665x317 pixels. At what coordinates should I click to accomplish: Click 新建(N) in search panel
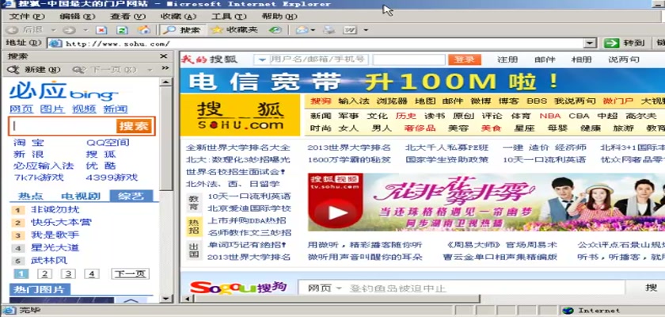pyautogui.click(x=34, y=70)
